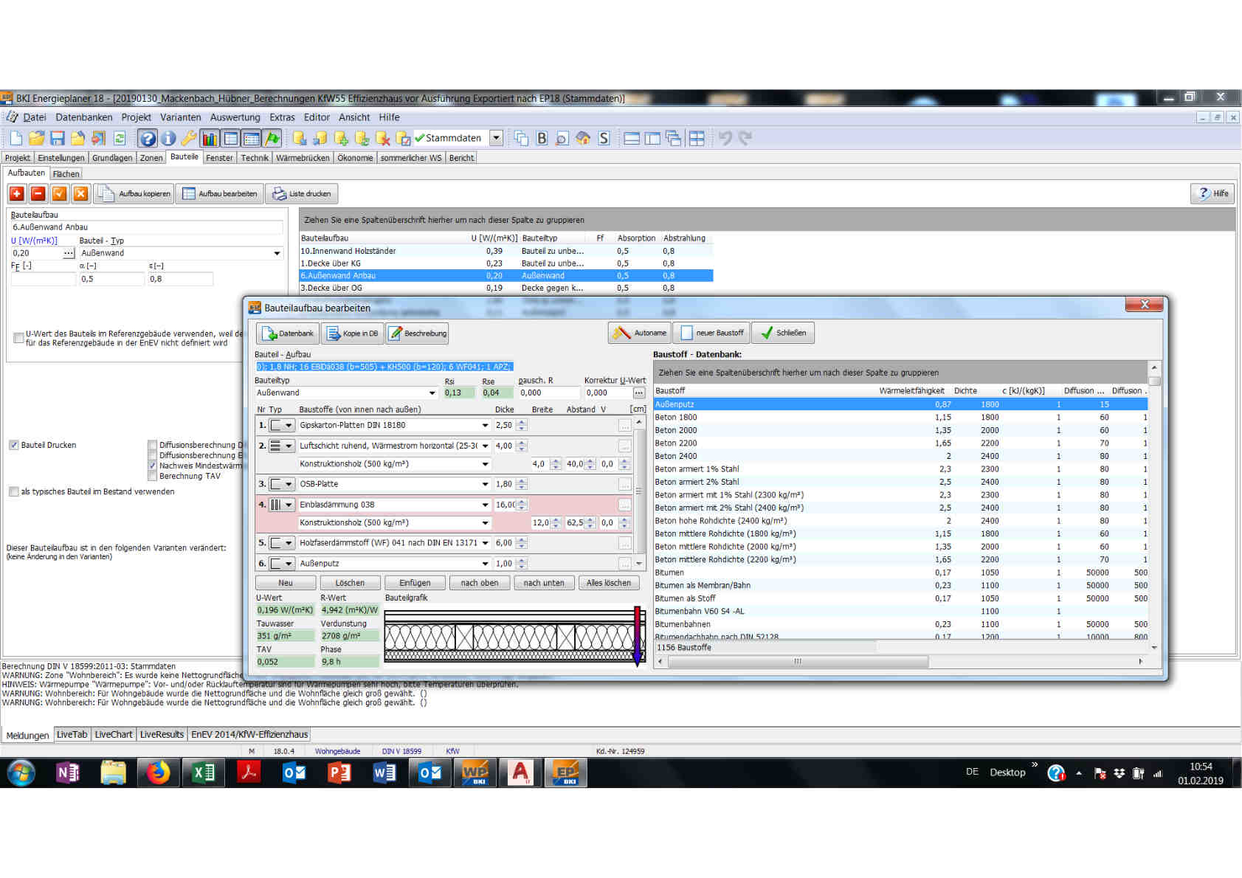The image size is (1242, 878).
Task: Select Beton 2200 in the Baustoff database
Action: point(900,443)
